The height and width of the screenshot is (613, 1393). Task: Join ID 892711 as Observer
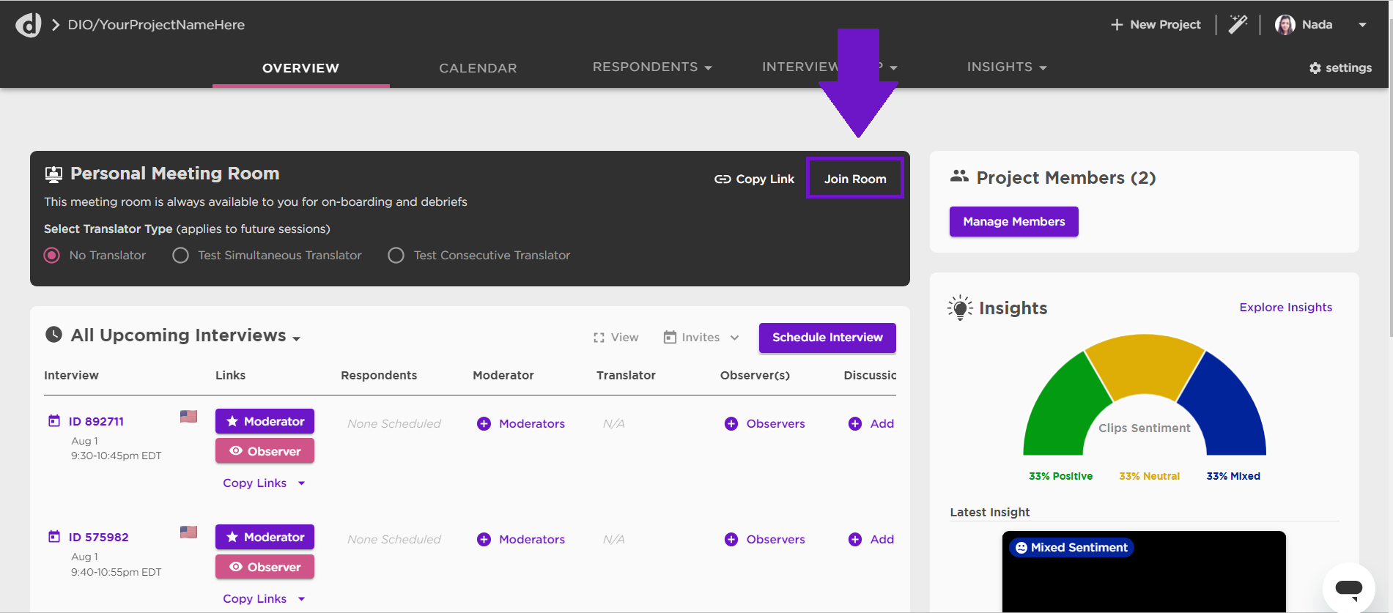click(265, 451)
